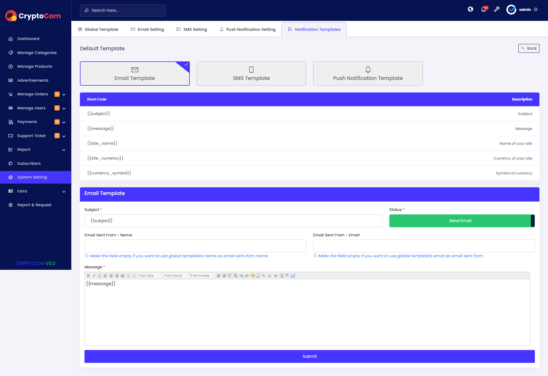Viewport: 548px width, 376px height.
Task: Toggle bold formatting in message editor
Action: coord(88,276)
